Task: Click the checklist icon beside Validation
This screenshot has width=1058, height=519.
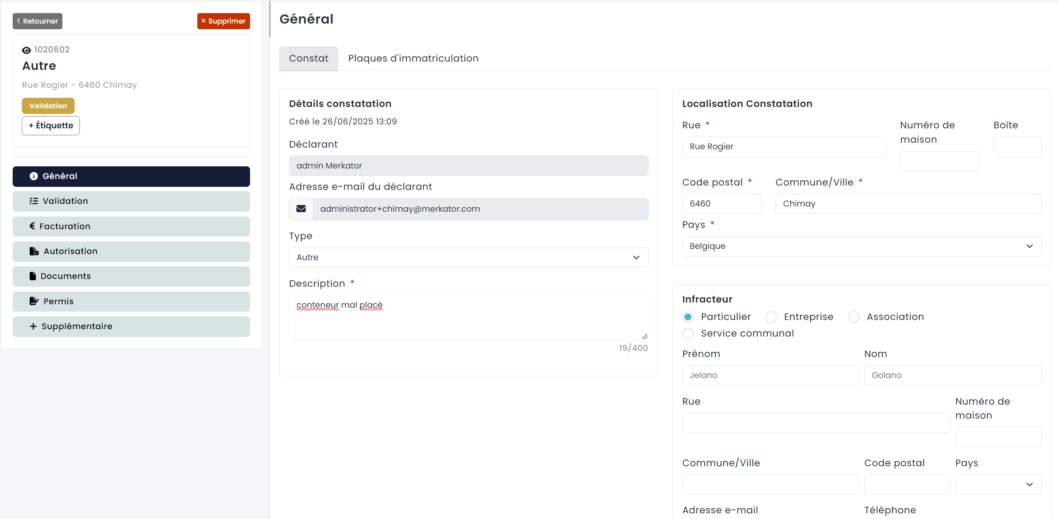Action: [x=34, y=201]
